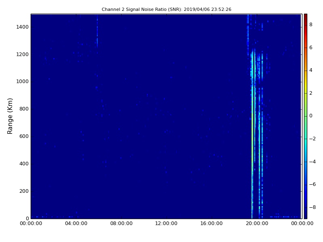Screen dimensions: 323x242
Task: Select the 1000 range tick label
Action: (22, 81)
